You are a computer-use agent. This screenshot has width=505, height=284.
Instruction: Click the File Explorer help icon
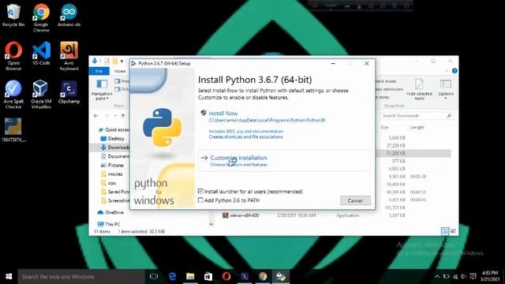(x=454, y=71)
